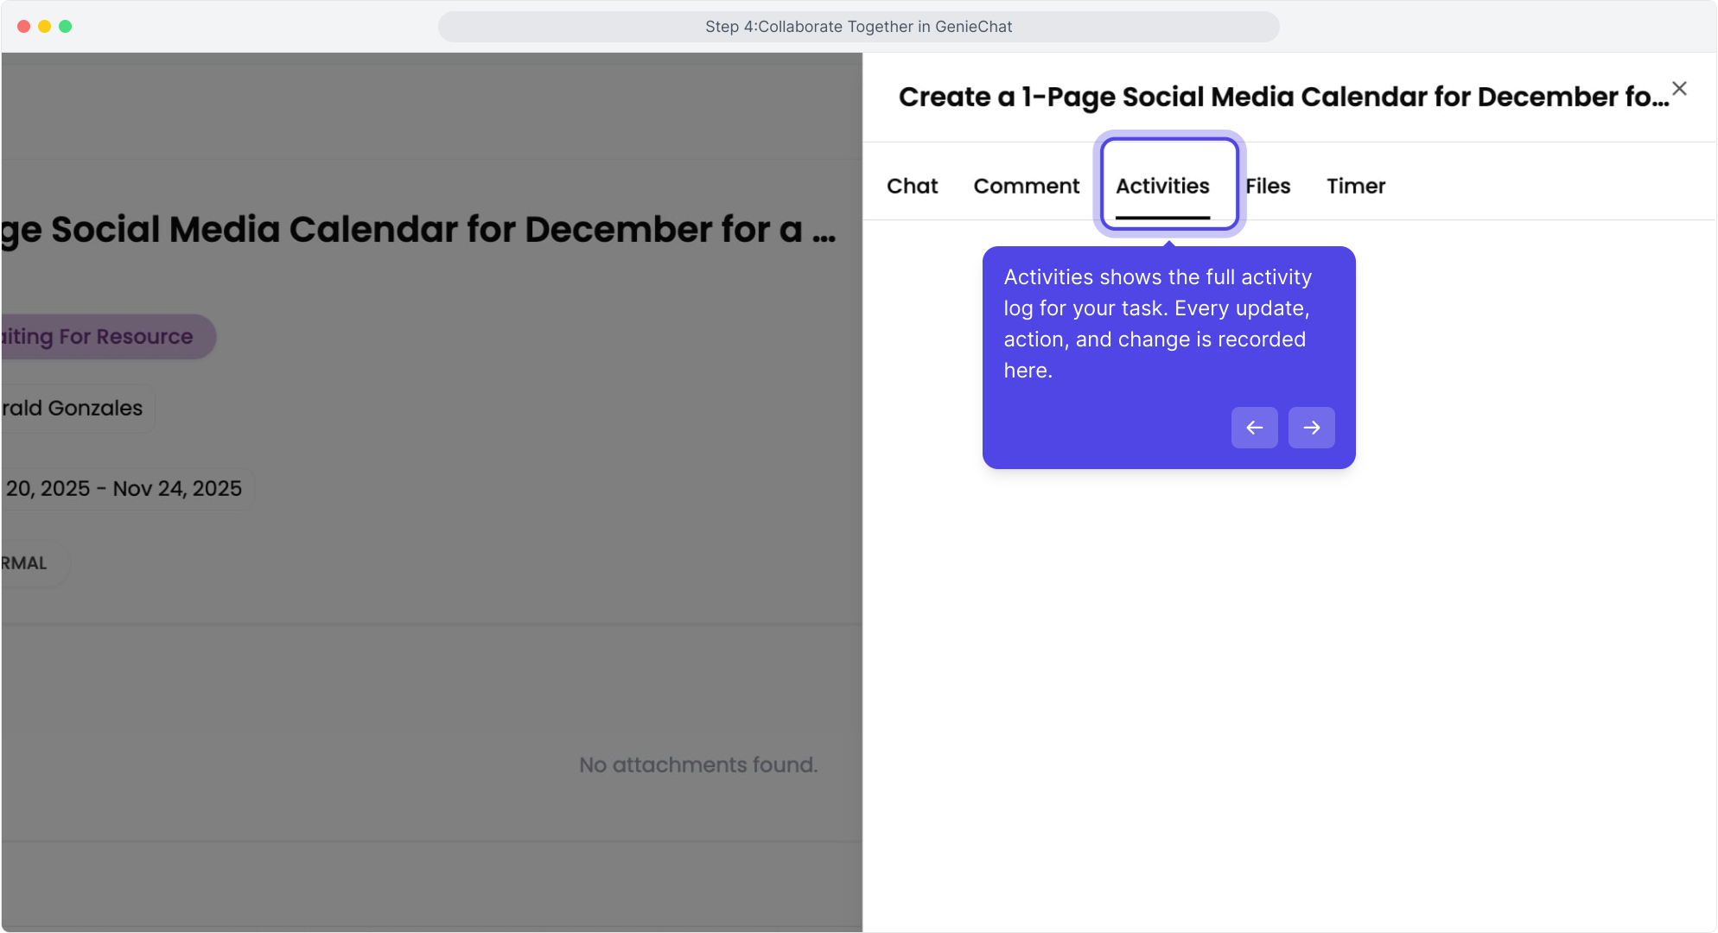Click the panel task title heading
Image resolution: width=1718 pixels, height=933 pixels.
(1283, 97)
